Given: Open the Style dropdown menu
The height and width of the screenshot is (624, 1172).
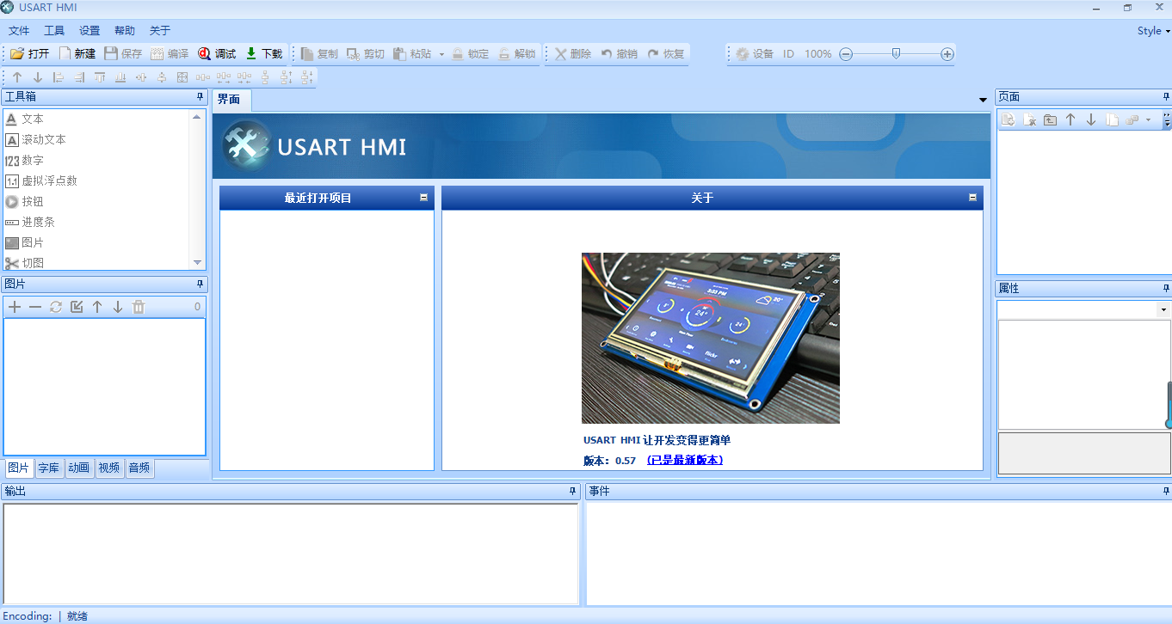Looking at the screenshot, I should click(x=1153, y=31).
